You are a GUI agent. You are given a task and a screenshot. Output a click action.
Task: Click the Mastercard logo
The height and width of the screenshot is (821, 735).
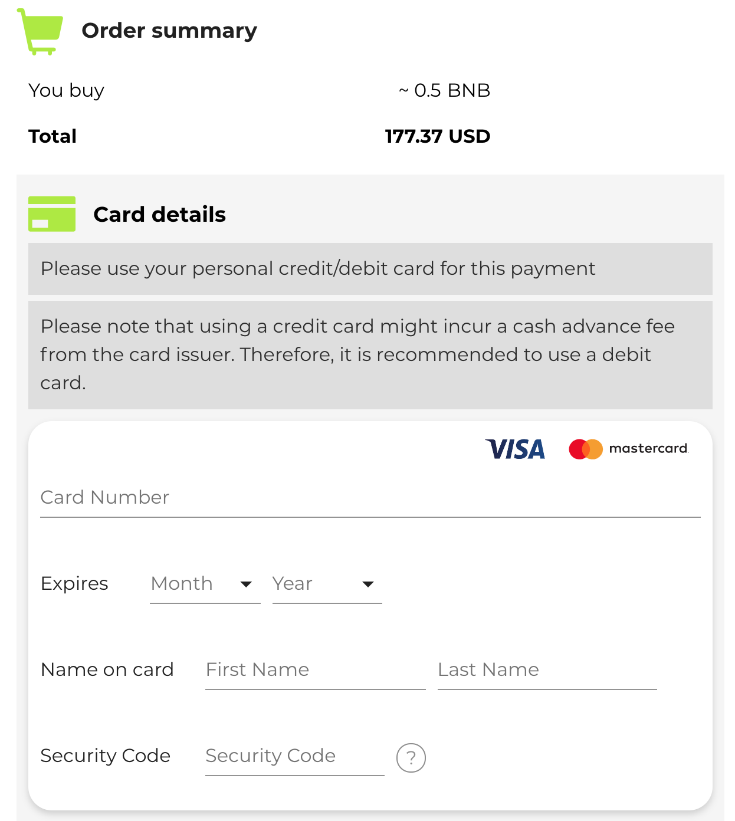coord(628,449)
